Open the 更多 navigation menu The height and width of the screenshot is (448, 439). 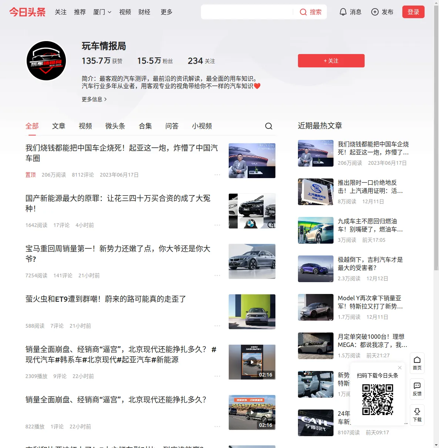click(167, 12)
